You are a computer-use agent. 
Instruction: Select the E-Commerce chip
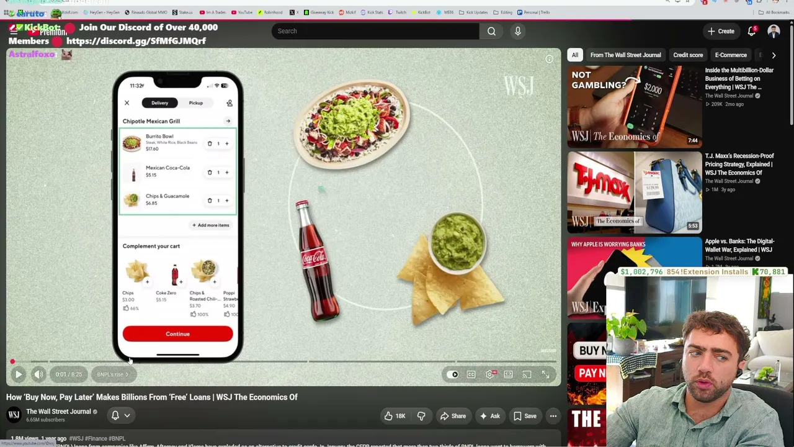pos(731,55)
